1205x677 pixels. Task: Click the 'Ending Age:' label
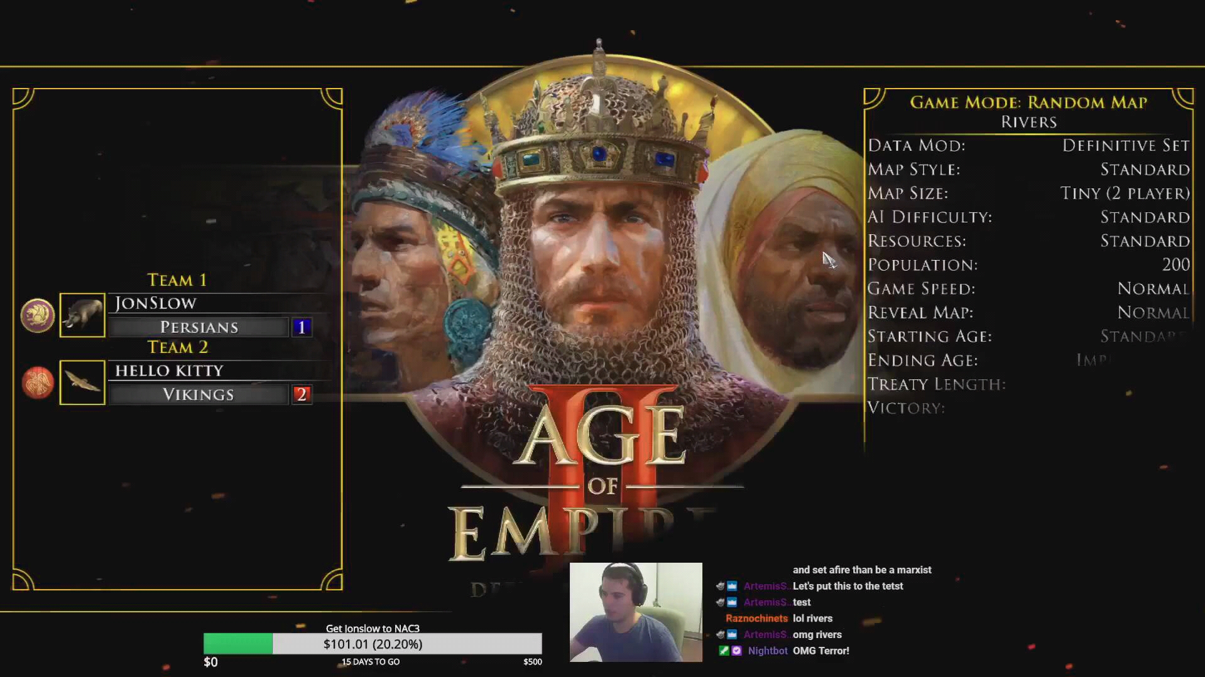tap(922, 360)
